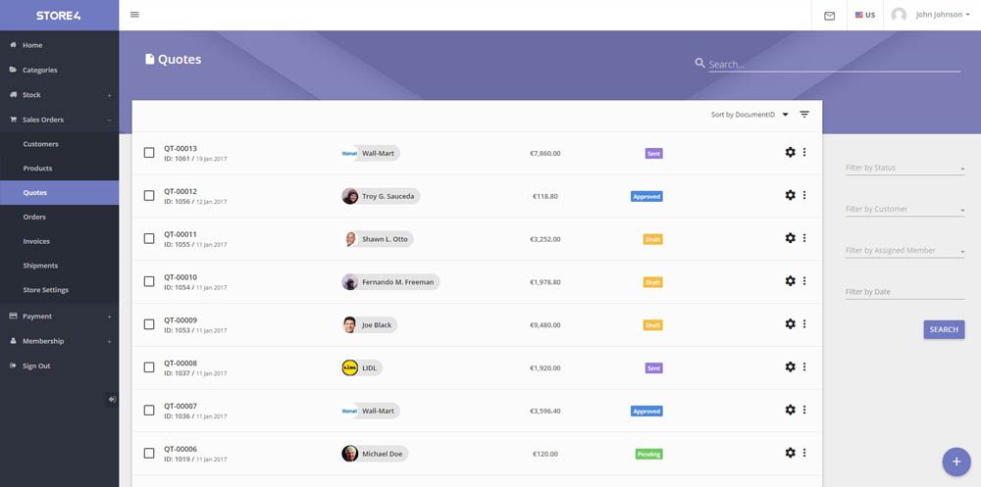The width and height of the screenshot is (981, 487).
Task: Click the search input in Quotes header
Action: 834,64
